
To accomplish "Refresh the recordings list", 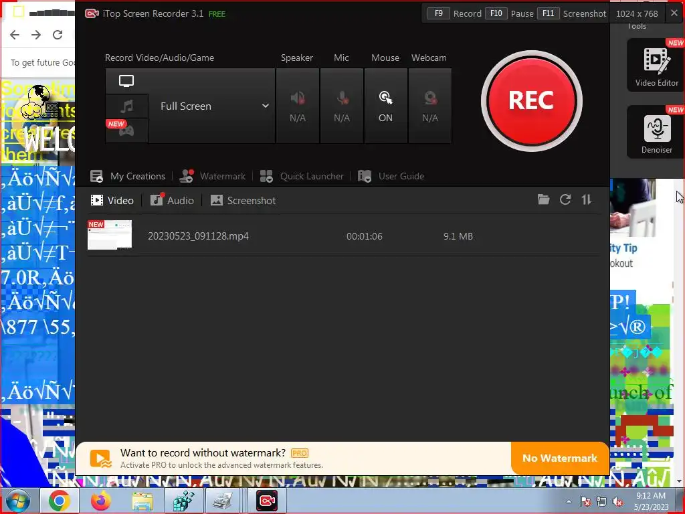I will tap(565, 199).
